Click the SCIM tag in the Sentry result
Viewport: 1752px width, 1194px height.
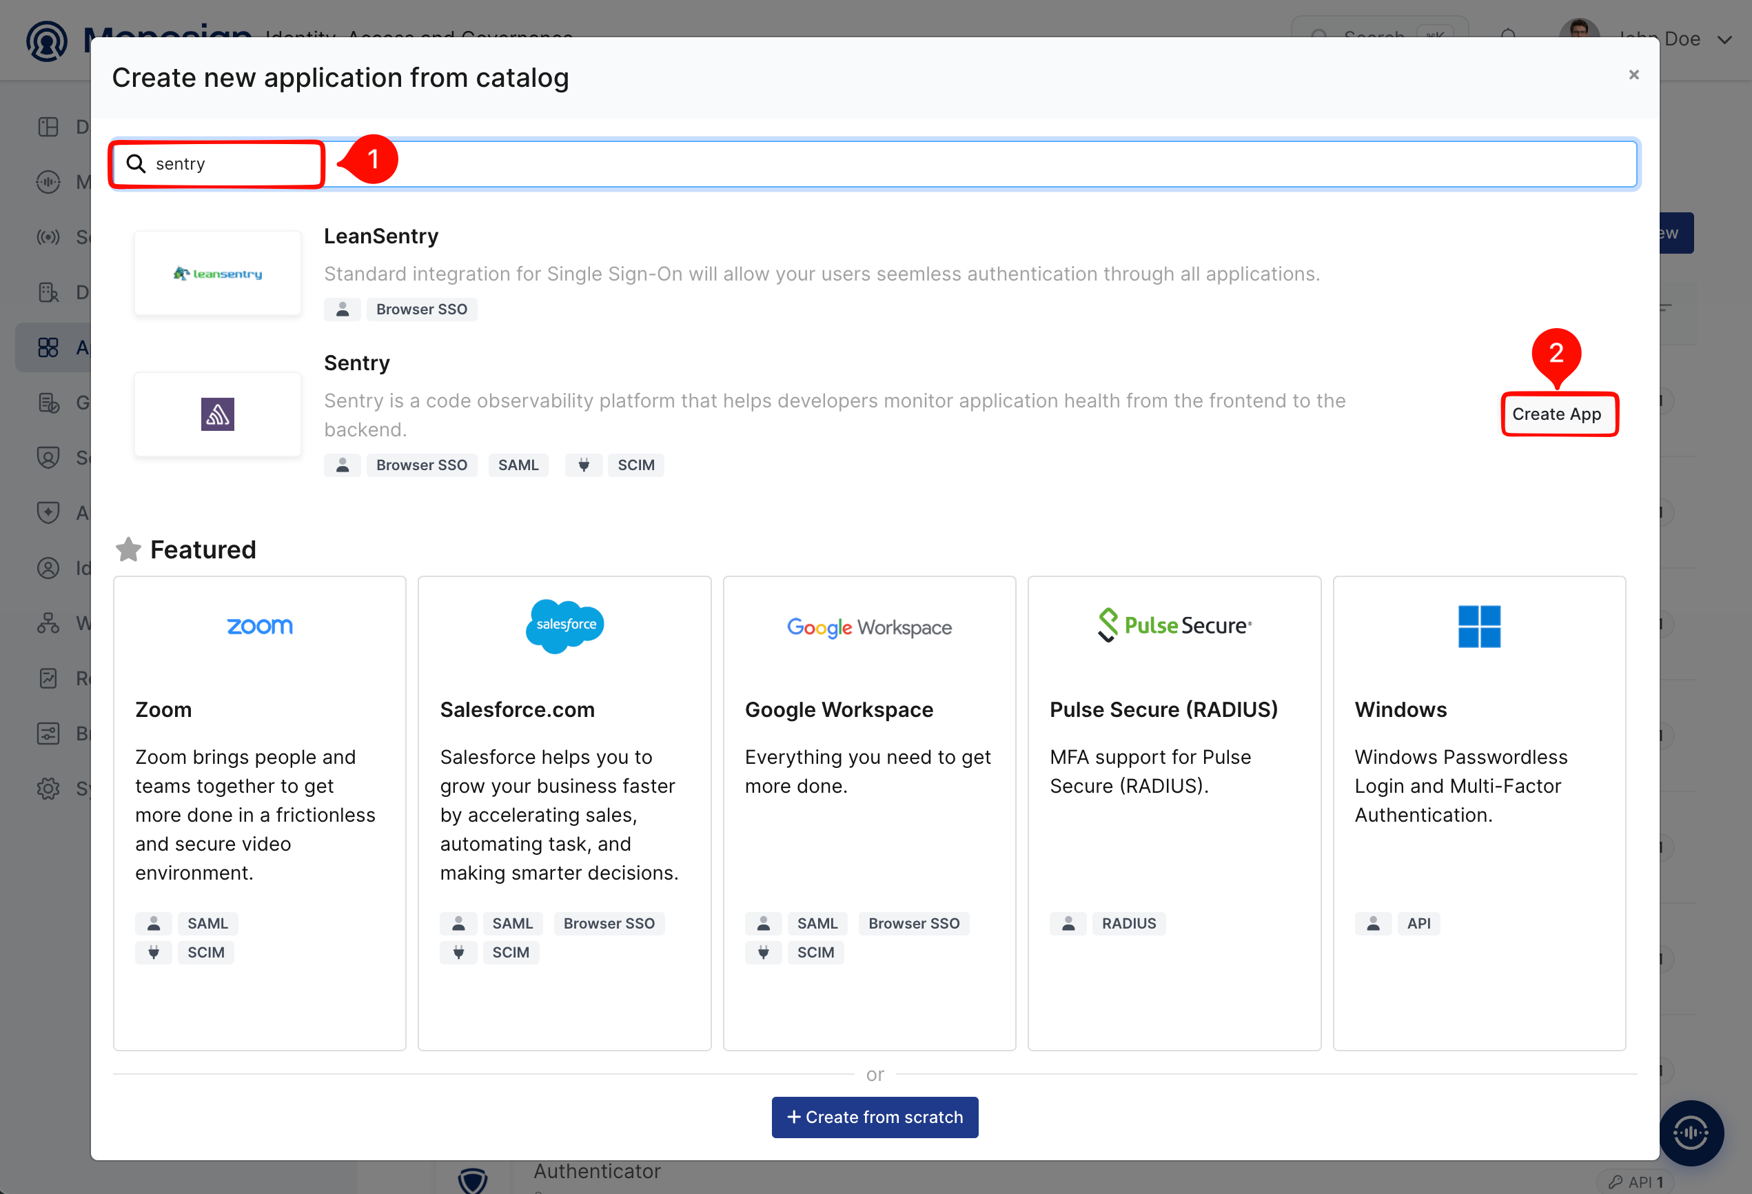[636, 465]
